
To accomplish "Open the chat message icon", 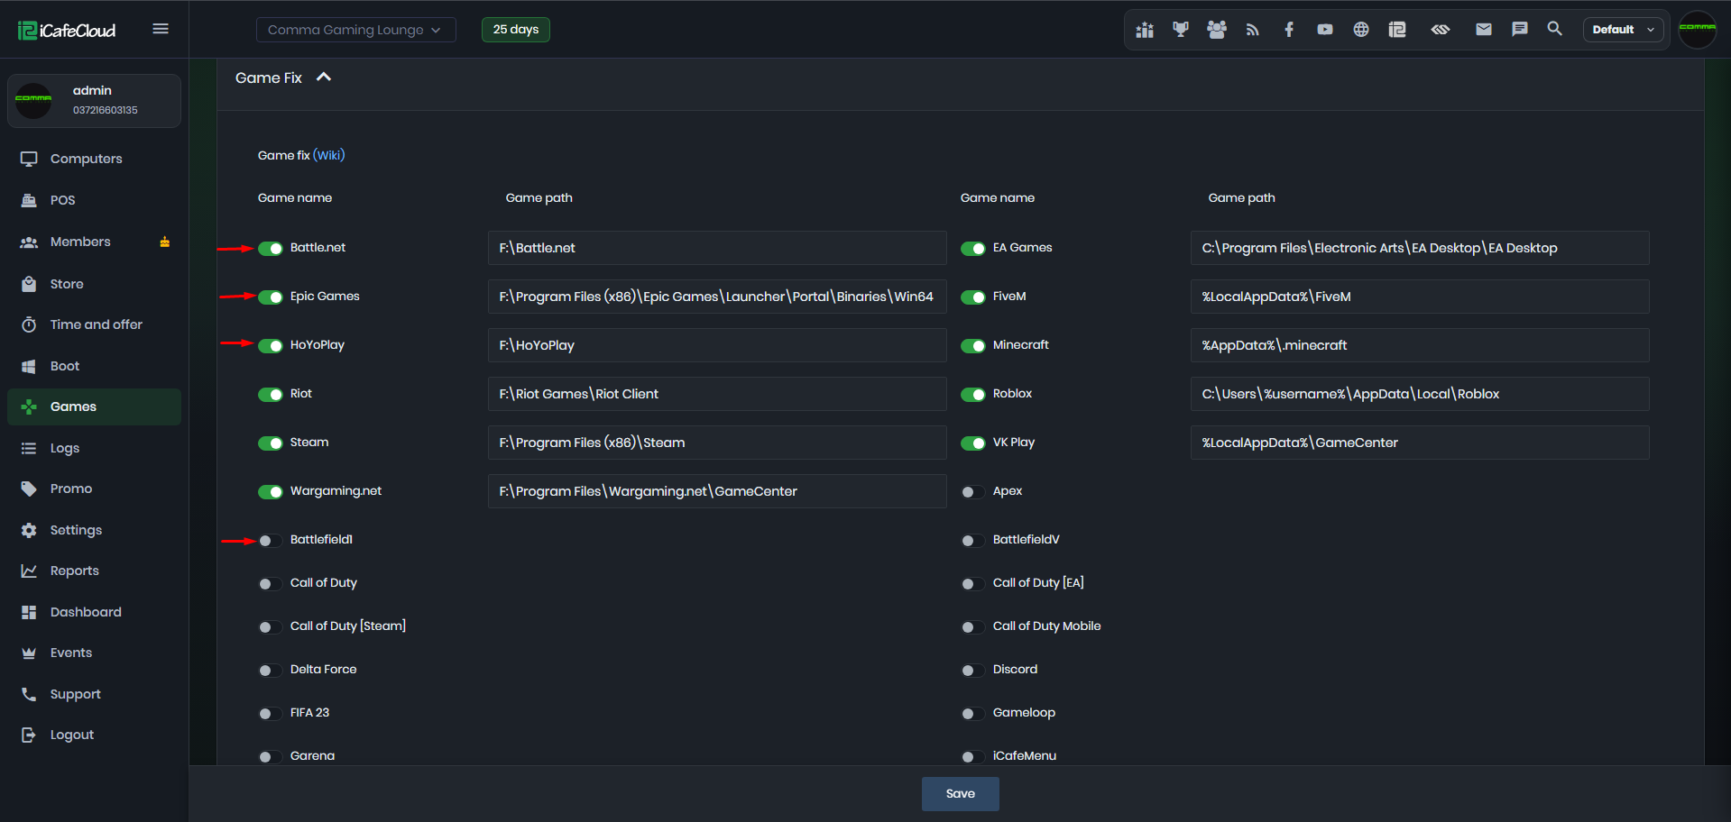I will click(1520, 30).
